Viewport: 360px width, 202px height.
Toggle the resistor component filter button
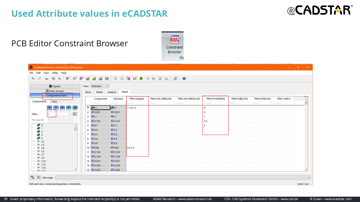49,108
